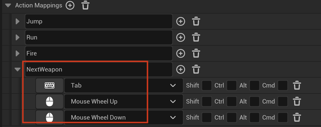Delete all Action Mappings with trash icon
Screen dimensions: 321x127
(x=85, y=5)
